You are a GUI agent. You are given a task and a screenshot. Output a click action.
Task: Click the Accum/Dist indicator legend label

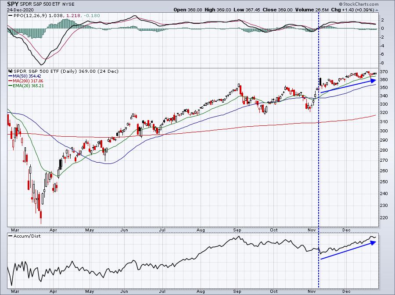pos(27,236)
